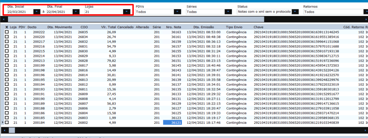Sort by the COO column header
Screen dimensions: 368x138
(84, 27)
